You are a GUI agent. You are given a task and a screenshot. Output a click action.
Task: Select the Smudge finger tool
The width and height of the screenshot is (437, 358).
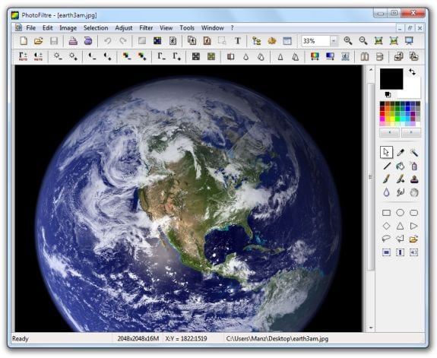[401, 192]
